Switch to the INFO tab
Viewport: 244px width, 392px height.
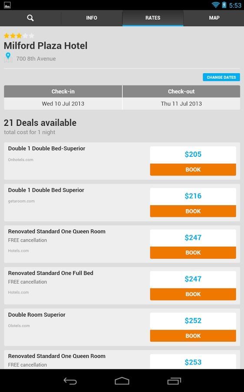(92, 18)
